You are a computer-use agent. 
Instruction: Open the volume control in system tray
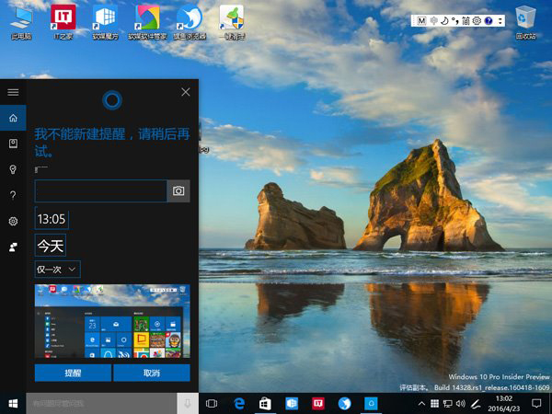[x=461, y=403]
